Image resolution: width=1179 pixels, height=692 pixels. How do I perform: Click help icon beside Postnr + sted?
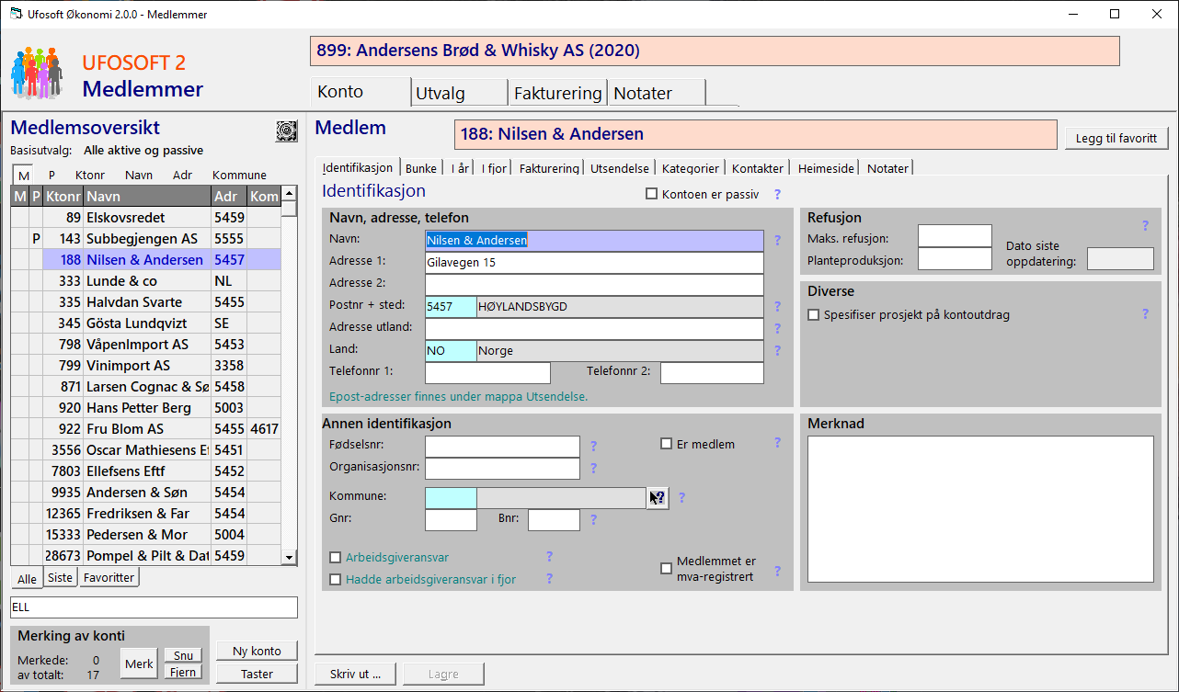coord(777,307)
